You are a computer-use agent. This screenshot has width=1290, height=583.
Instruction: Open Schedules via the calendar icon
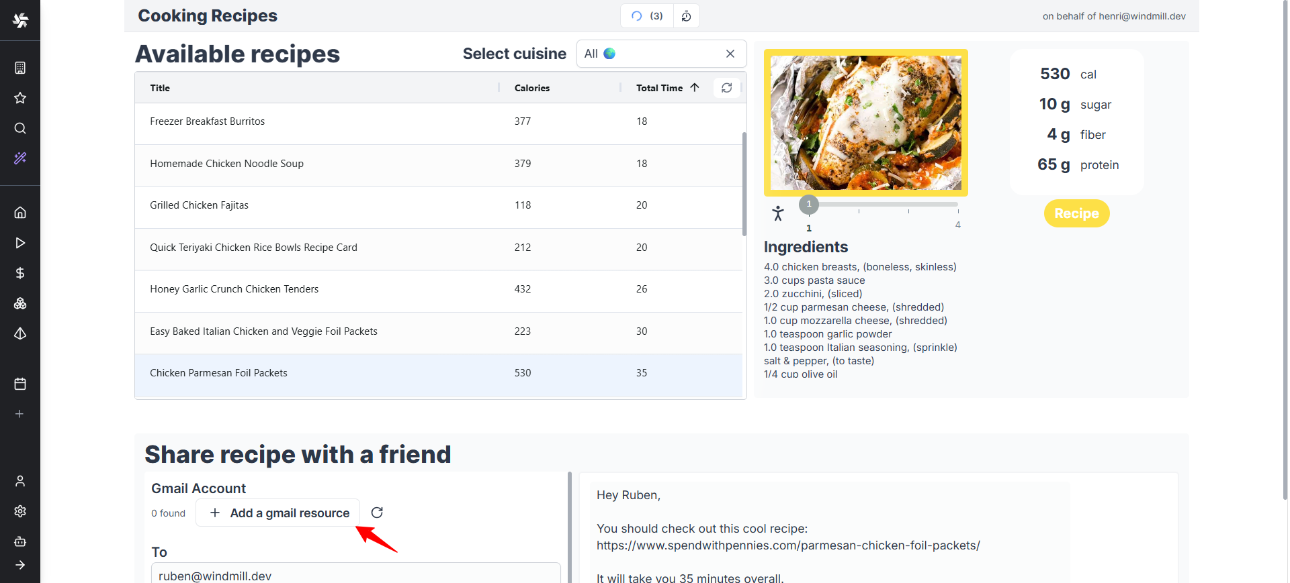20,384
